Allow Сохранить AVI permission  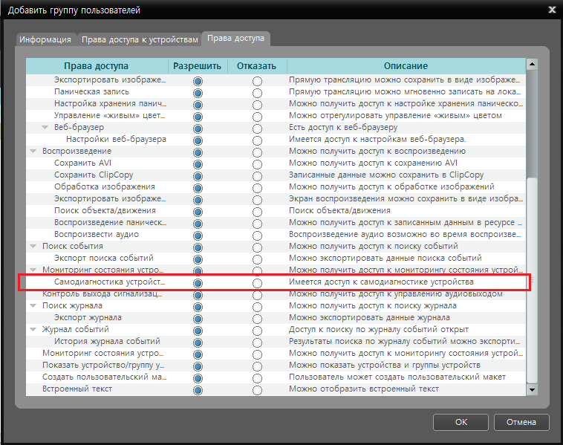pyautogui.click(x=198, y=164)
